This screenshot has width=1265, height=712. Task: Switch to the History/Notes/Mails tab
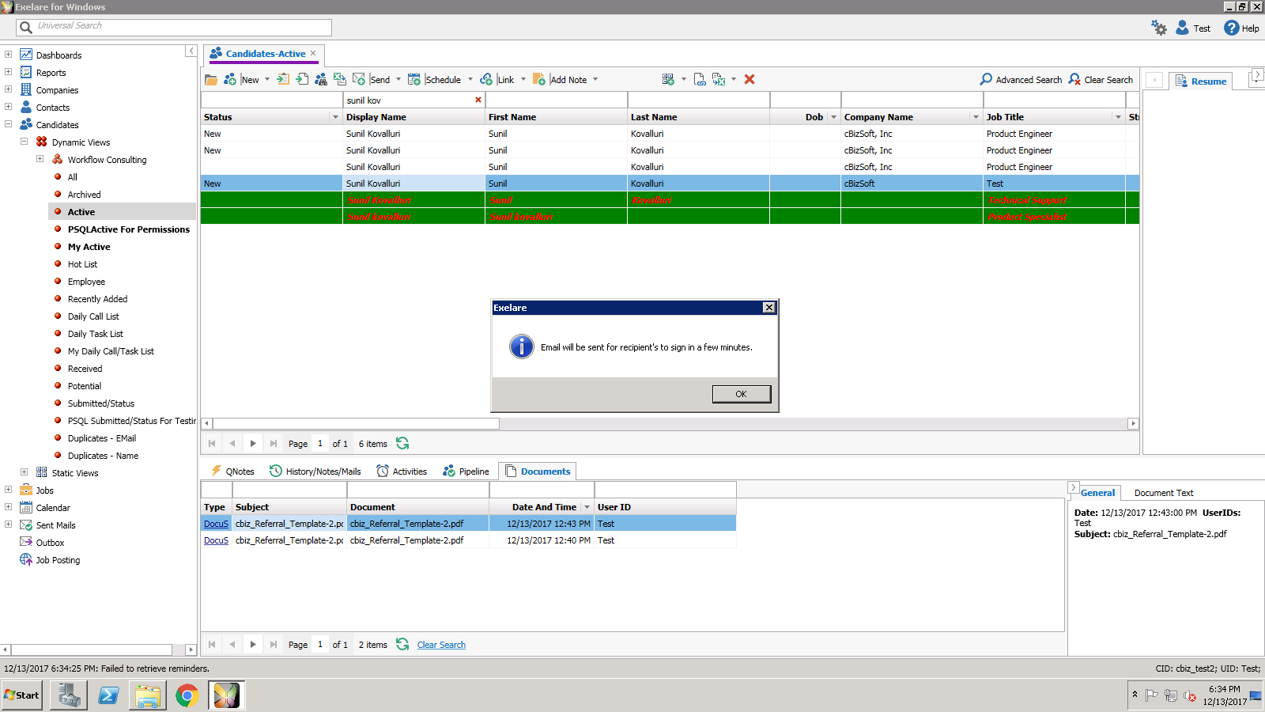click(315, 472)
